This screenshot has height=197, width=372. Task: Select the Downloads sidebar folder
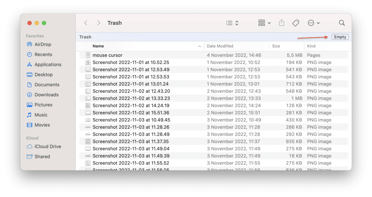pyautogui.click(x=46, y=95)
